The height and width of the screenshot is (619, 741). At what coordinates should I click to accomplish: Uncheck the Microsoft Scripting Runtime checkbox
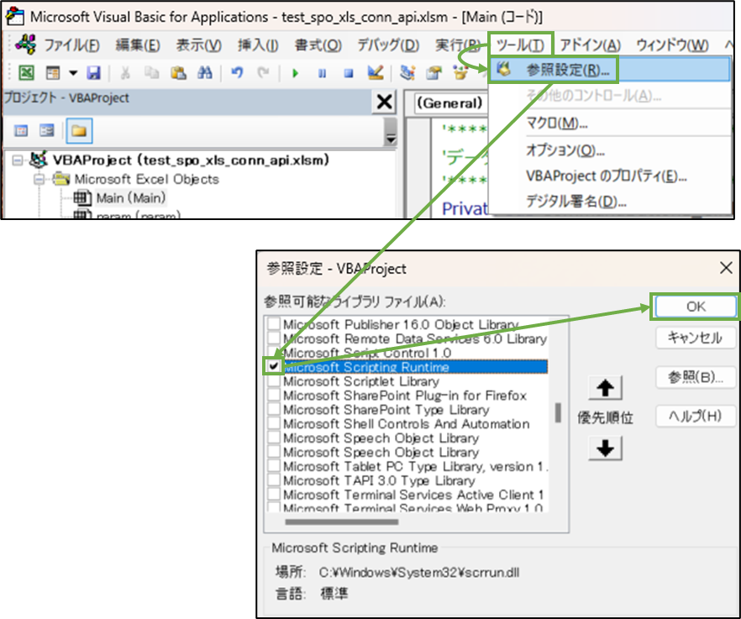tap(274, 367)
